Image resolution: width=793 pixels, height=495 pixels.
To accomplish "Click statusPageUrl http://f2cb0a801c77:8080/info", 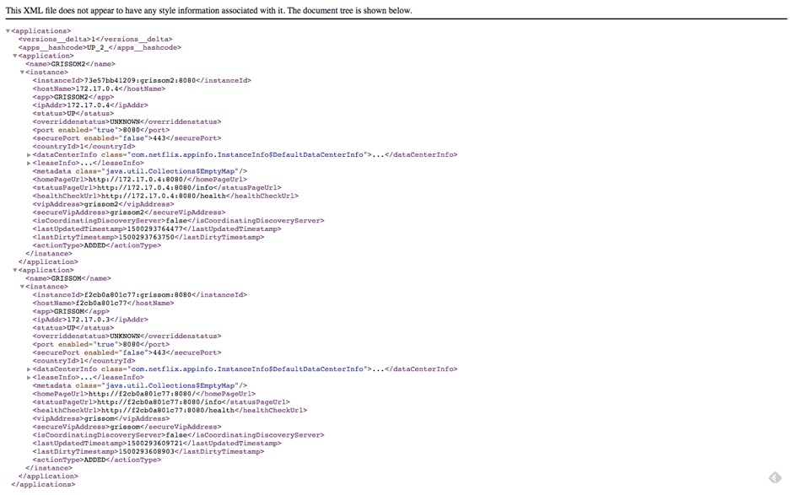I will point(161,402).
